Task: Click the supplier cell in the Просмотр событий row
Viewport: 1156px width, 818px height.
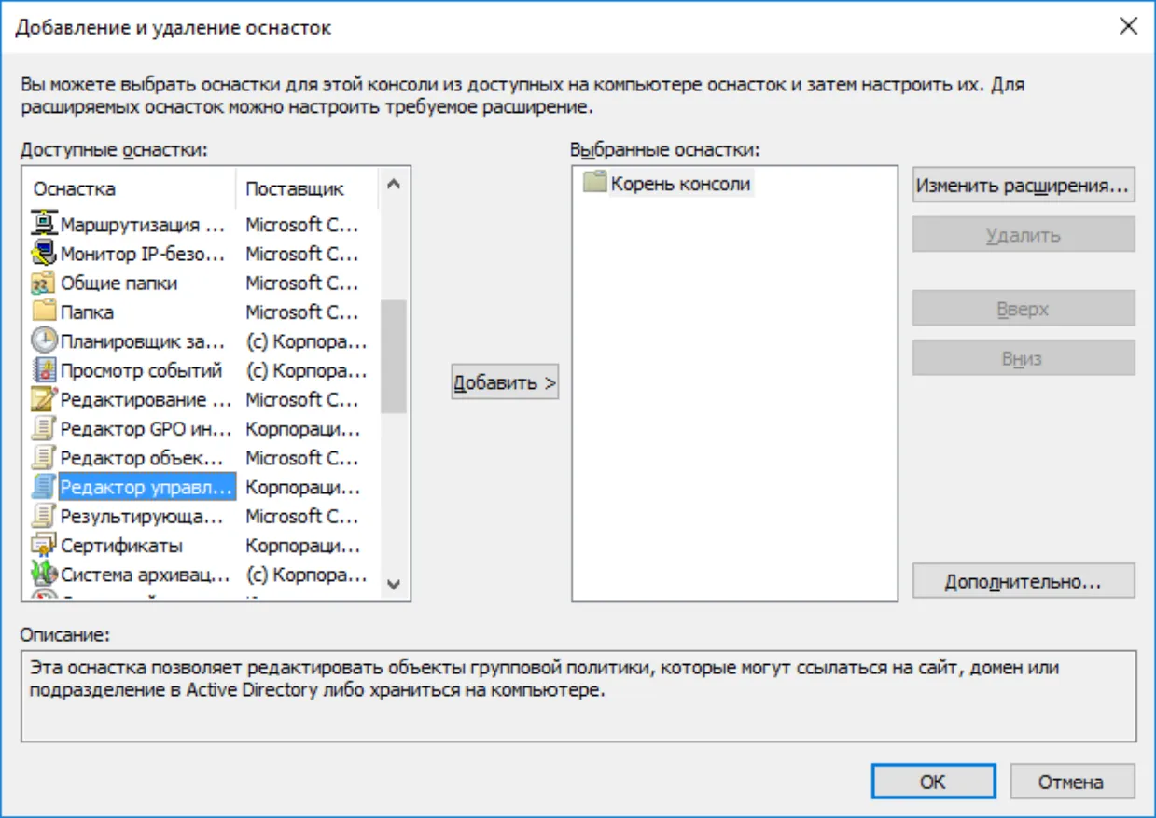Action: (306, 370)
